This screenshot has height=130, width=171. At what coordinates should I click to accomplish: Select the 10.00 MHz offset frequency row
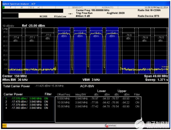pos(64,102)
